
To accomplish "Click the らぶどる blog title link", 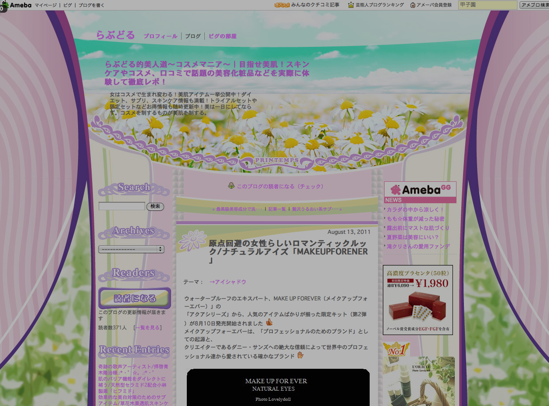I will [x=115, y=35].
